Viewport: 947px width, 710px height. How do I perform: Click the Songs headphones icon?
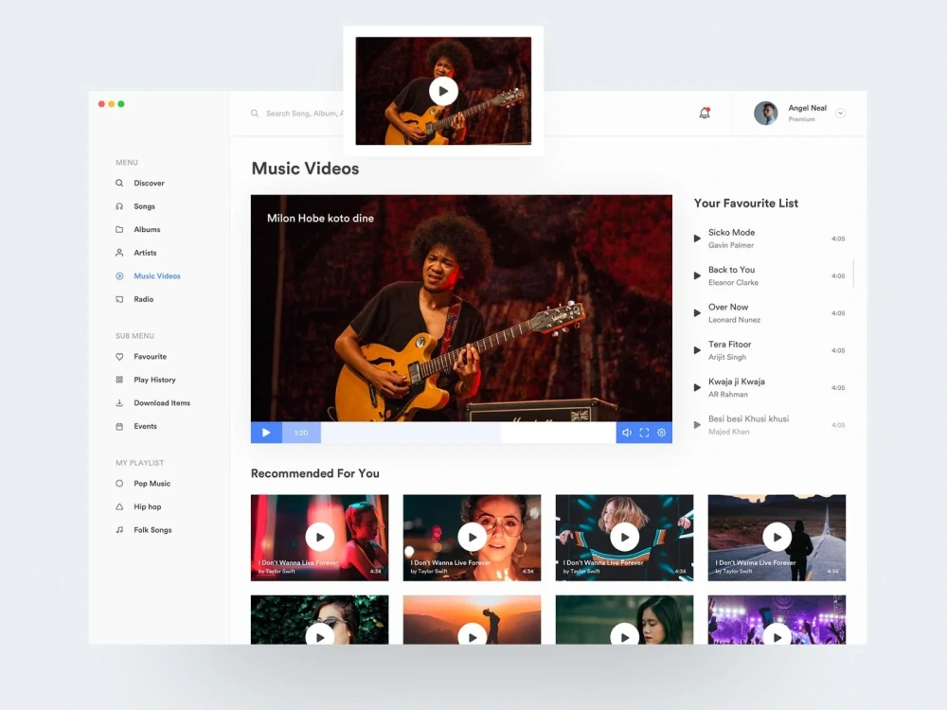pos(119,206)
